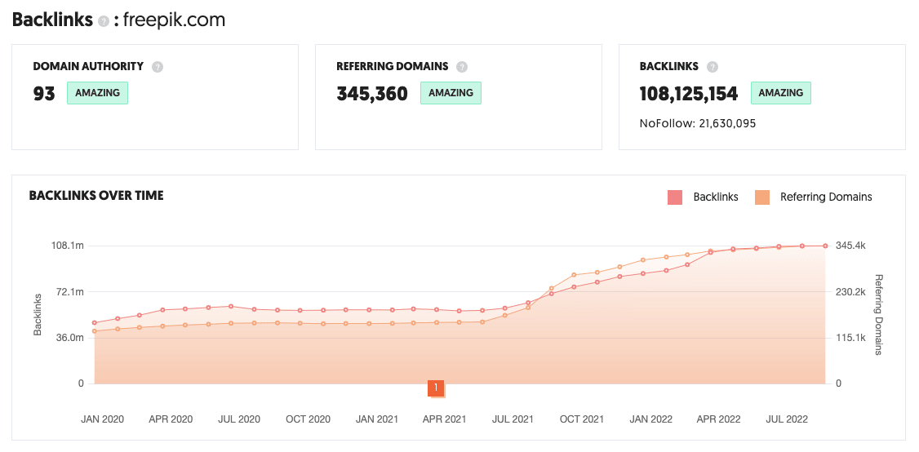Click the Backlinks legend label

pyautogui.click(x=716, y=197)
